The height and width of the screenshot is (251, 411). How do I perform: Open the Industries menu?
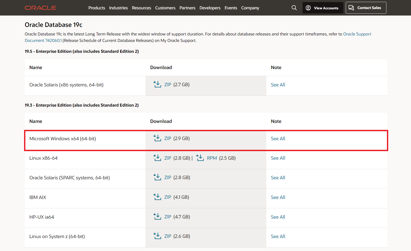(119, 8)
